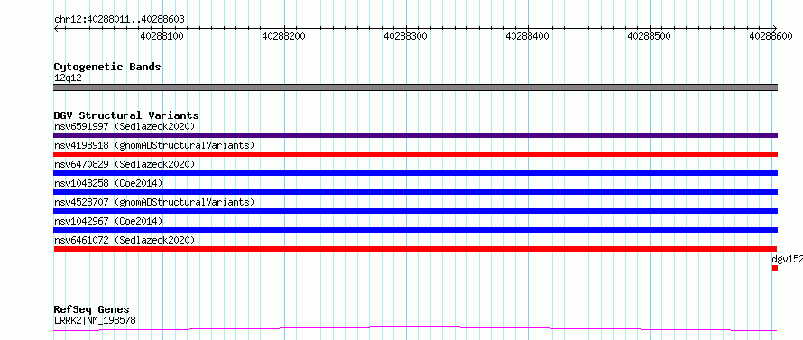
Task: Click the 40288100 ruler tick label
Action: tap(162, 36)
